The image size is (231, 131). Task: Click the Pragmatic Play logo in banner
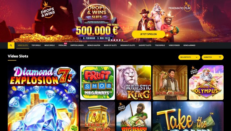tap(180, 7)
